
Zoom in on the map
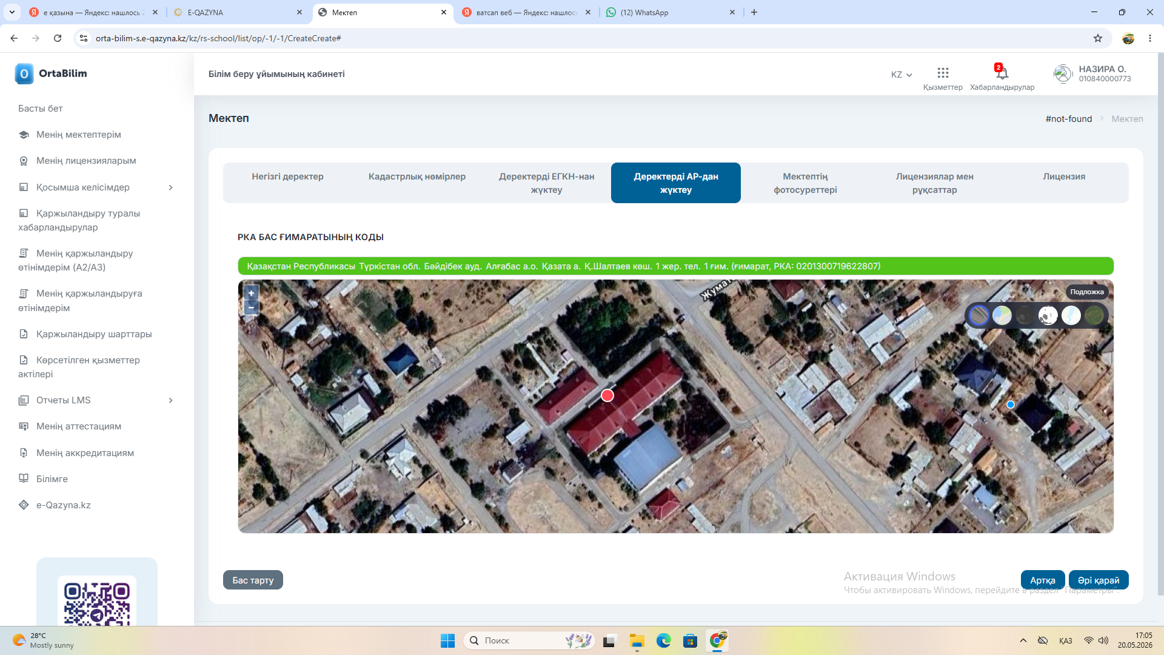tap(251, 293)
